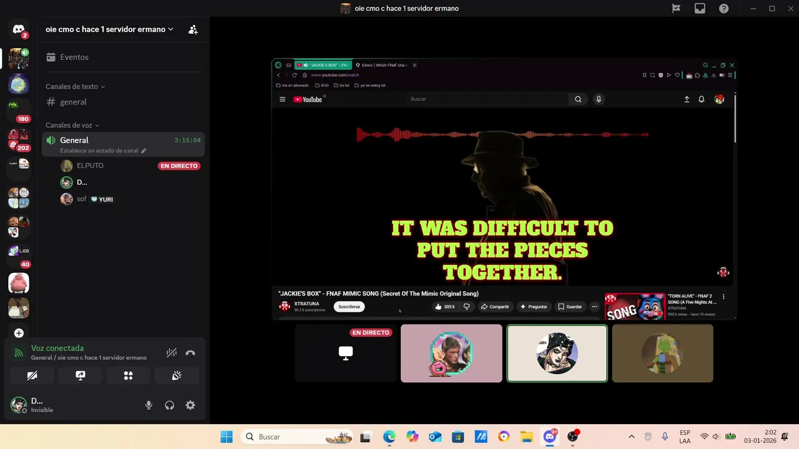
Task: Open the server icon with green speaker badge
Action: pos(19,59)
